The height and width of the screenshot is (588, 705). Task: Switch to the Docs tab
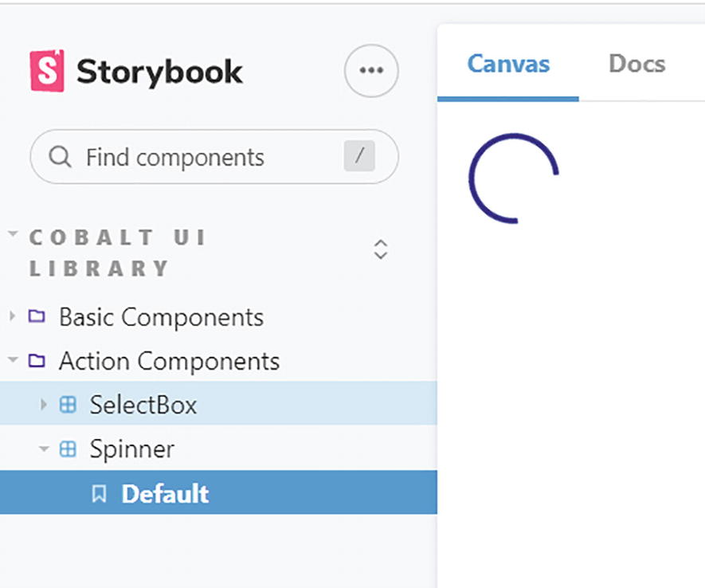coord(636,64)
